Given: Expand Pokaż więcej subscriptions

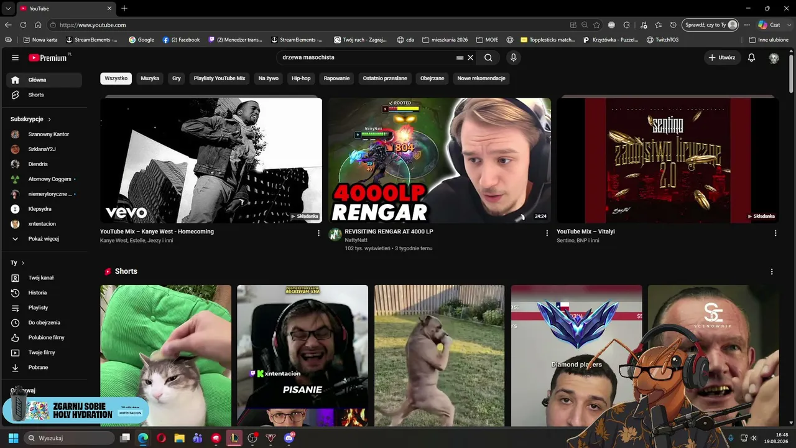Looking at the screenshot, I should pos(44,238).
